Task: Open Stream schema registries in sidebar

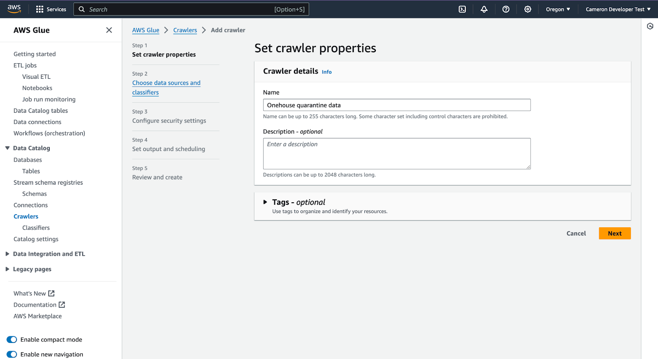Action: tap(48, 183)
